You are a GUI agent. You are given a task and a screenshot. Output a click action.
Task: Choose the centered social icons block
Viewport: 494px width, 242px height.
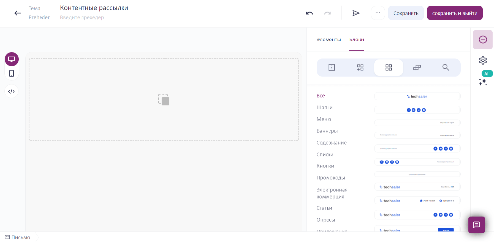[417, 110]
